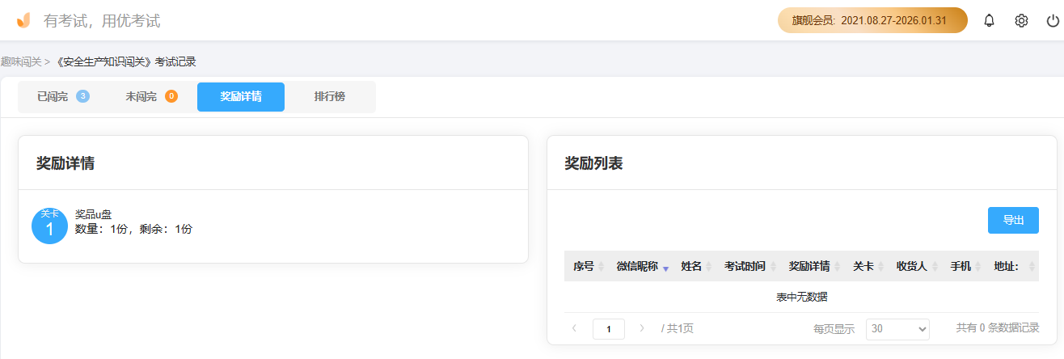Screen dimensions: 1064x359
Task: Switch to the 已闯完 tab
Action: pos(62,97)
